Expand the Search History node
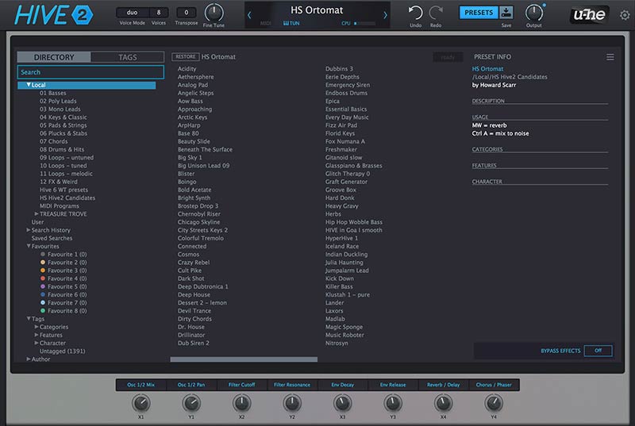The height and width of the screenshot is (426, 635). [x=29, y=230]
